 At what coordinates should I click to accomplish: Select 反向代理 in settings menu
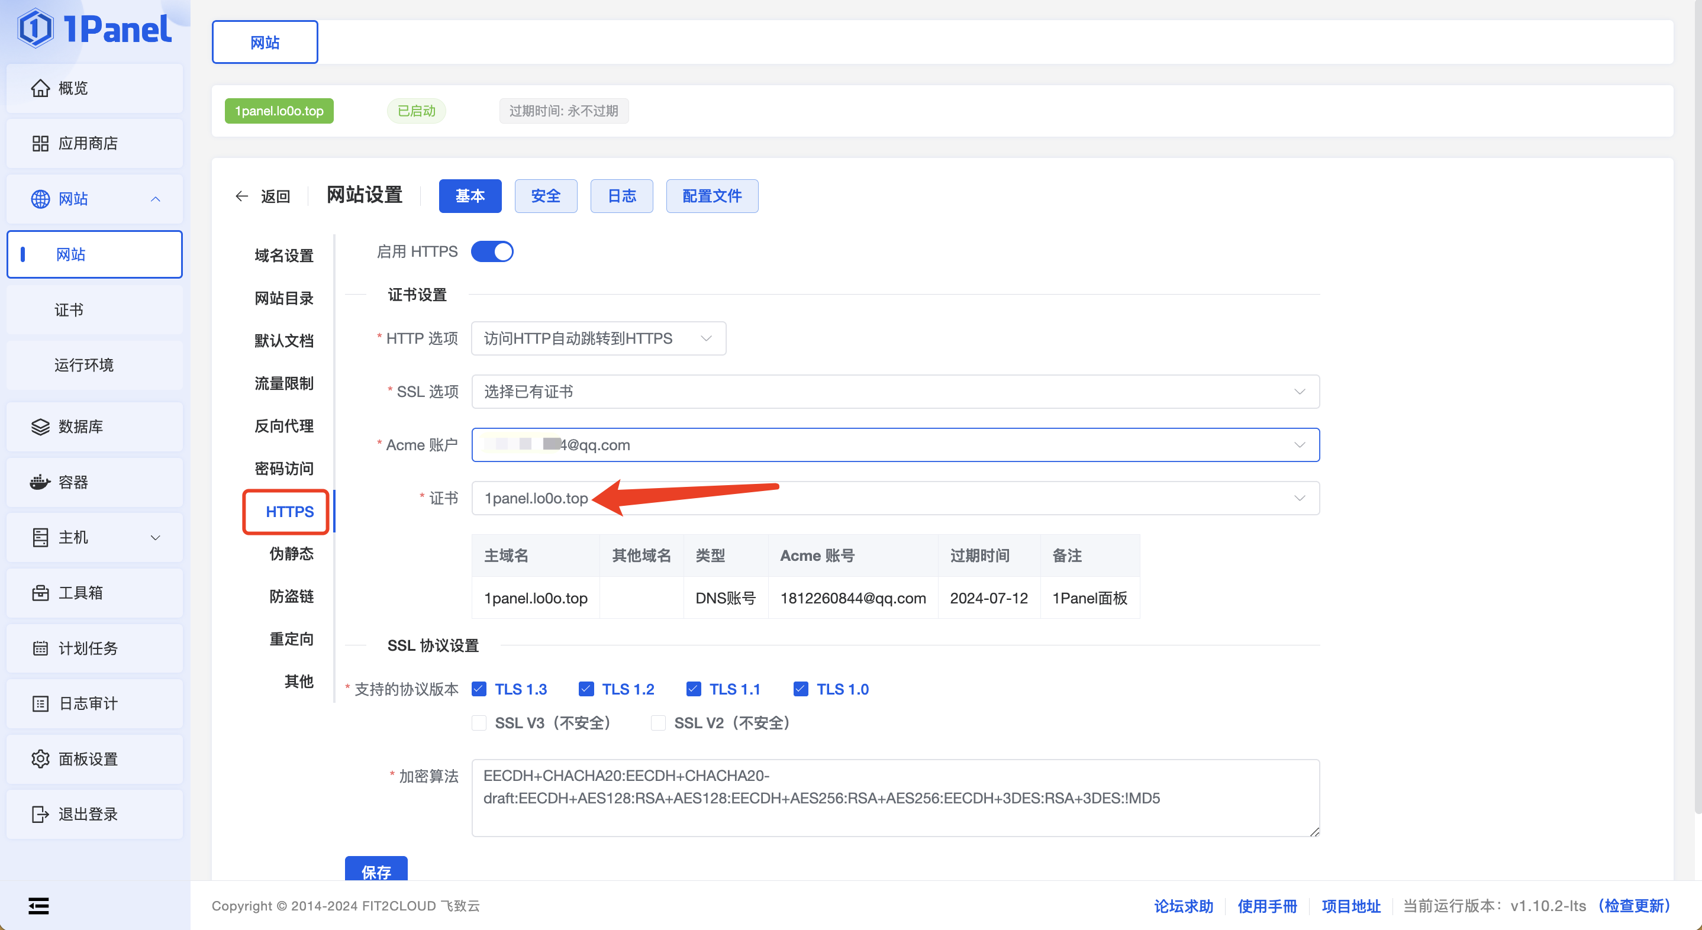(284, 426)
